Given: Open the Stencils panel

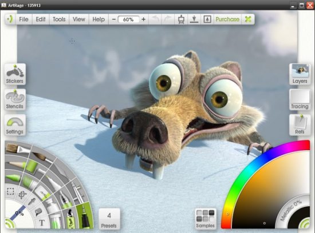Looking at the screenshot, I should pos(15,99).
